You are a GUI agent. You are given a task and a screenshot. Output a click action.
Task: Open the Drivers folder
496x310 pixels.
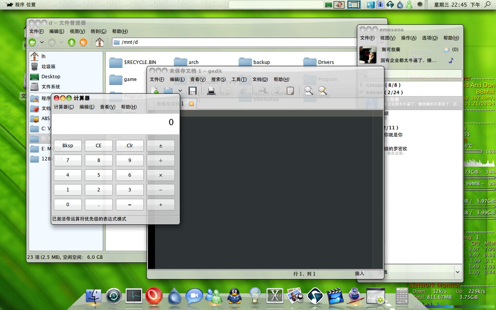[319, 62]
